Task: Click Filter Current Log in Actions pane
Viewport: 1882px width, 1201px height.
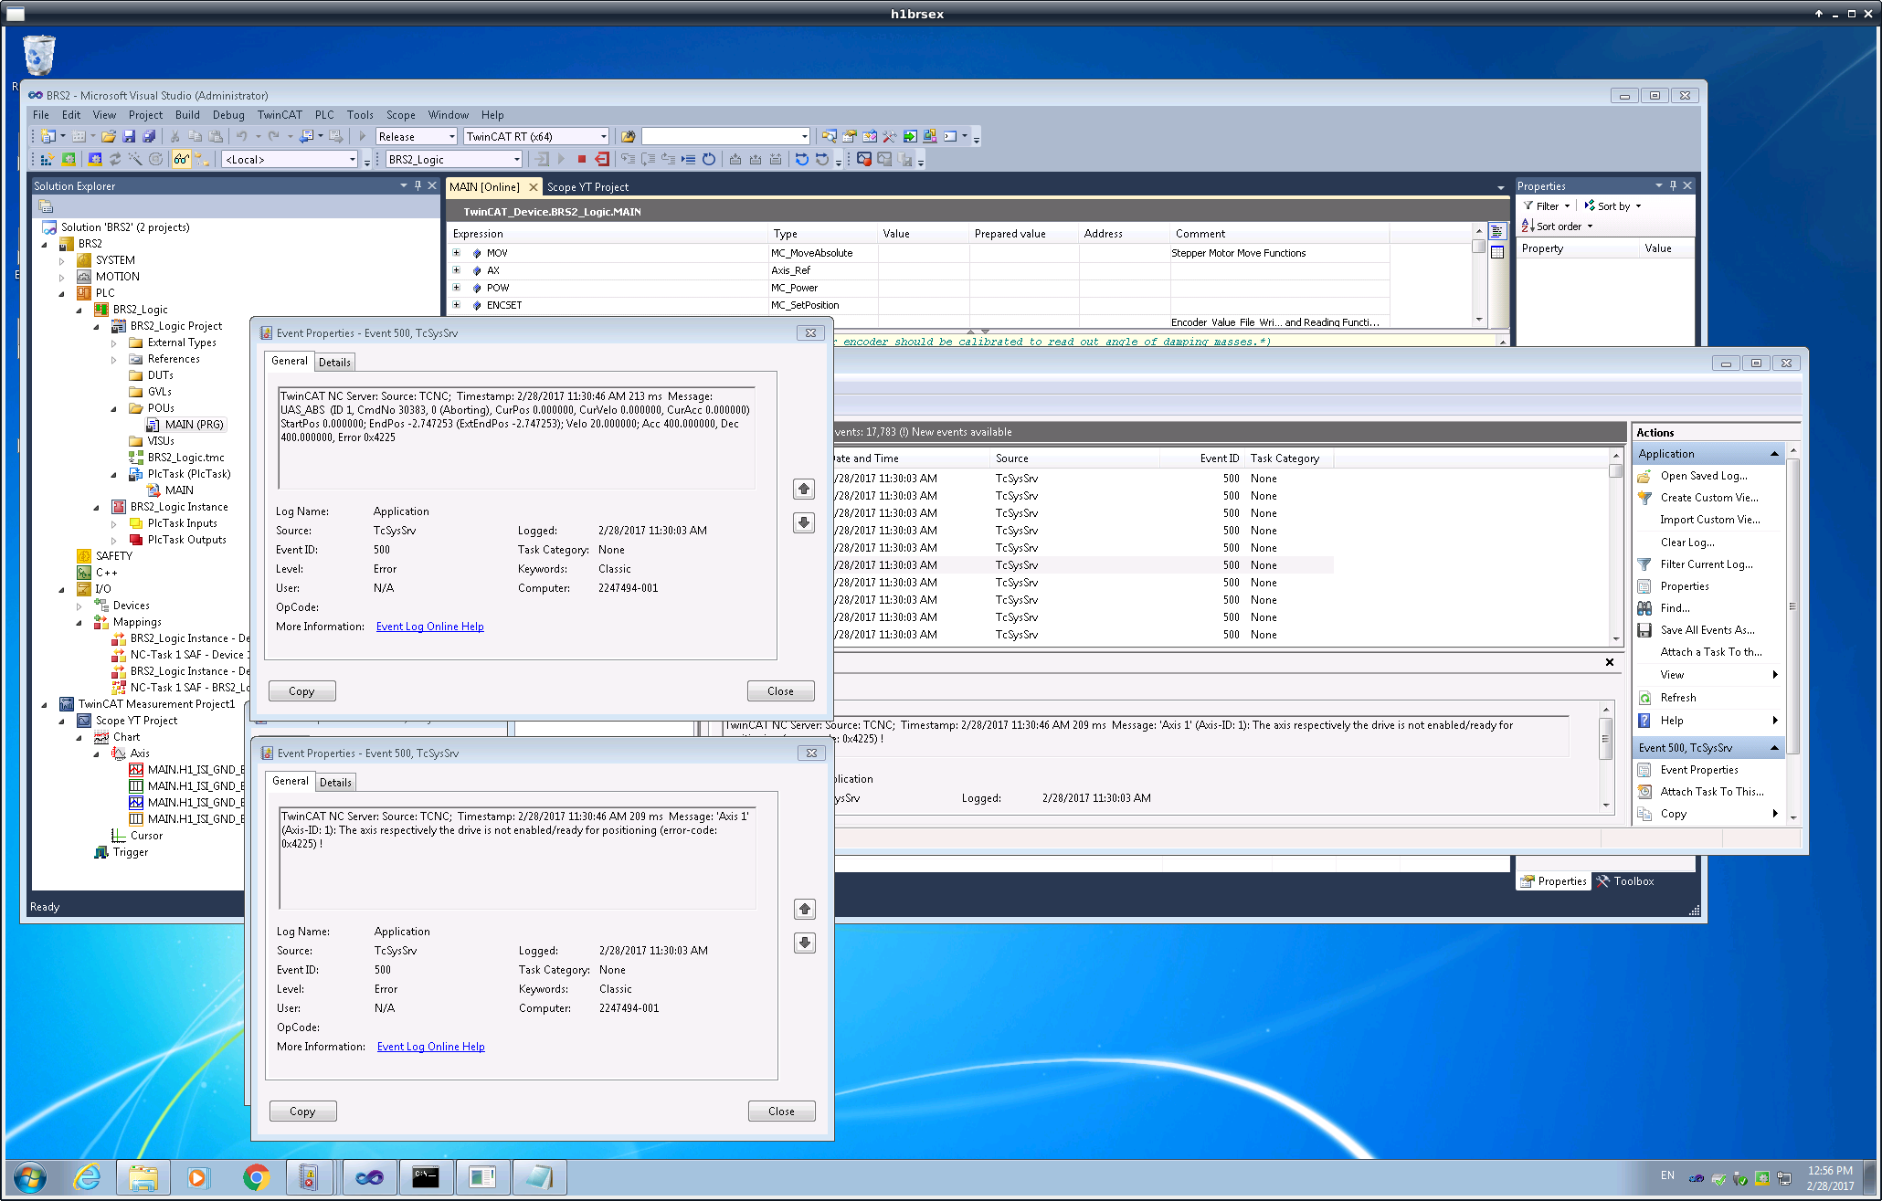Action: tap(1707, 564)
